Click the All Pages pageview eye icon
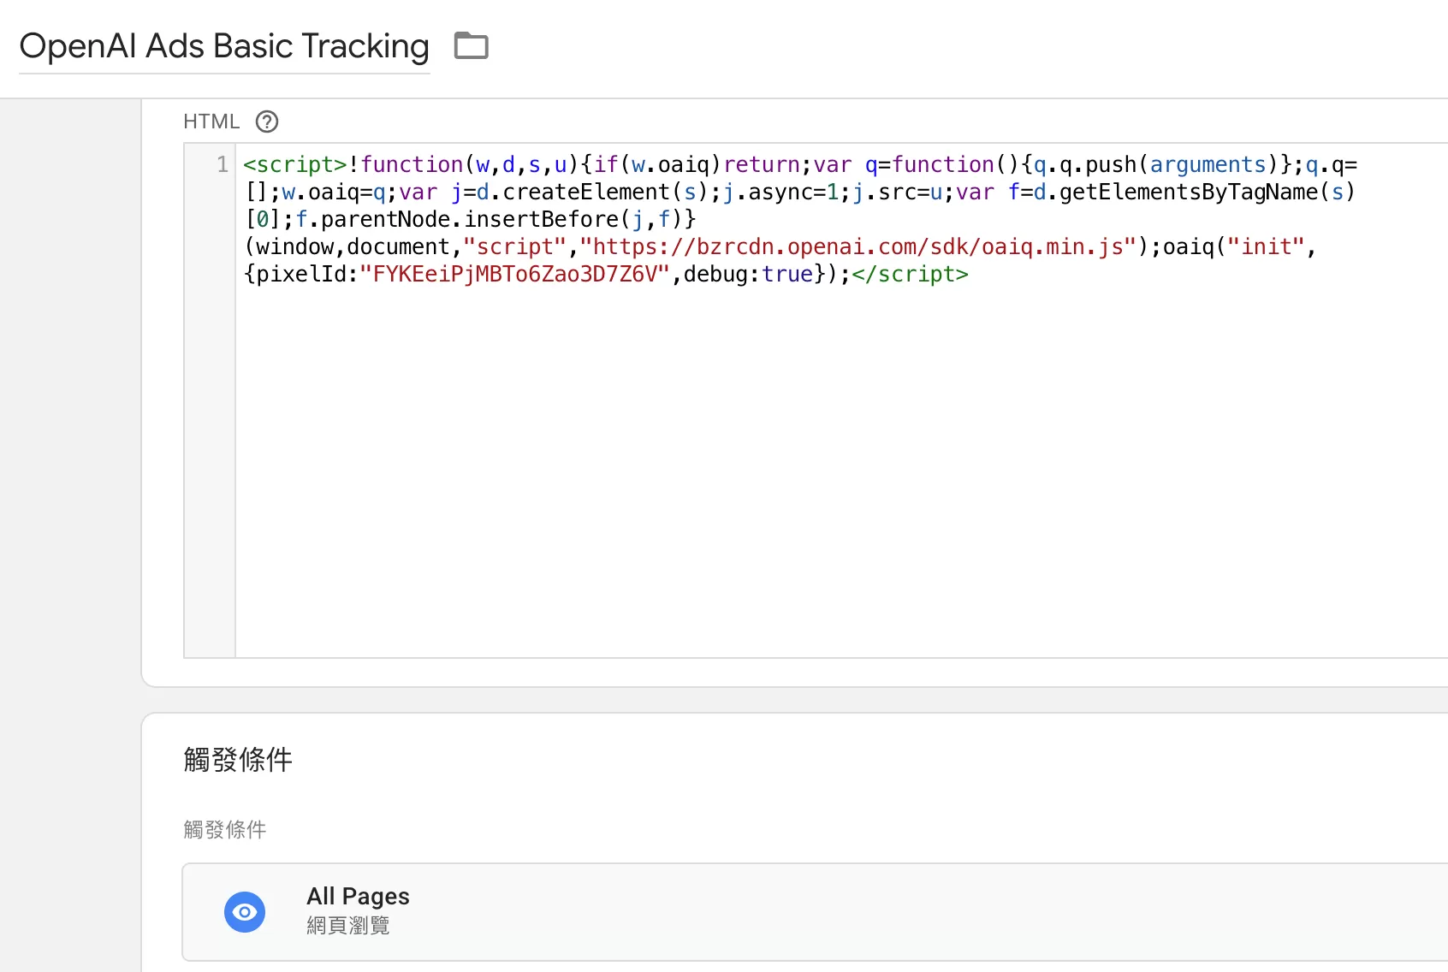Screen dimensions: 1448x972 pyautogui.click(x=245, y=912)
